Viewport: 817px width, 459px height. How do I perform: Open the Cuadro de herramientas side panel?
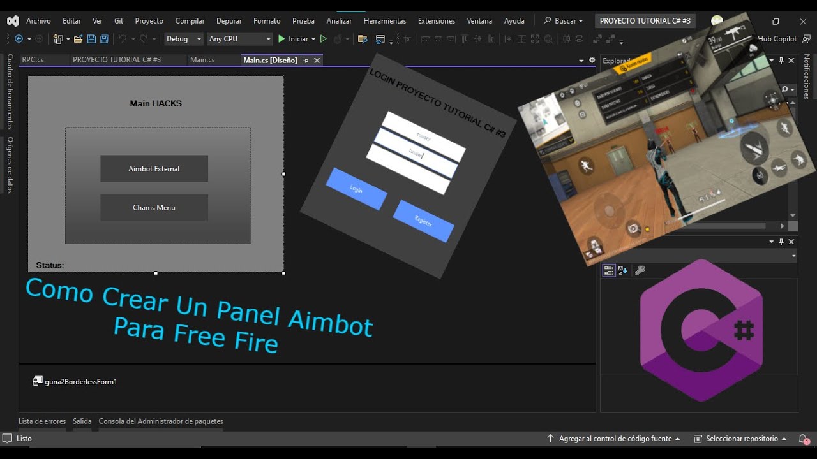tap(10, 91)
